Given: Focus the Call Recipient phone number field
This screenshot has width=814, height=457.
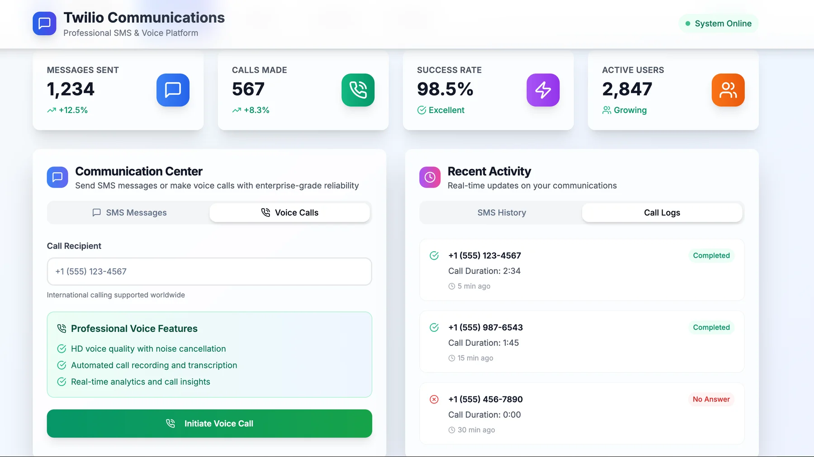Looking at the screenshot, I should point(209,272).
